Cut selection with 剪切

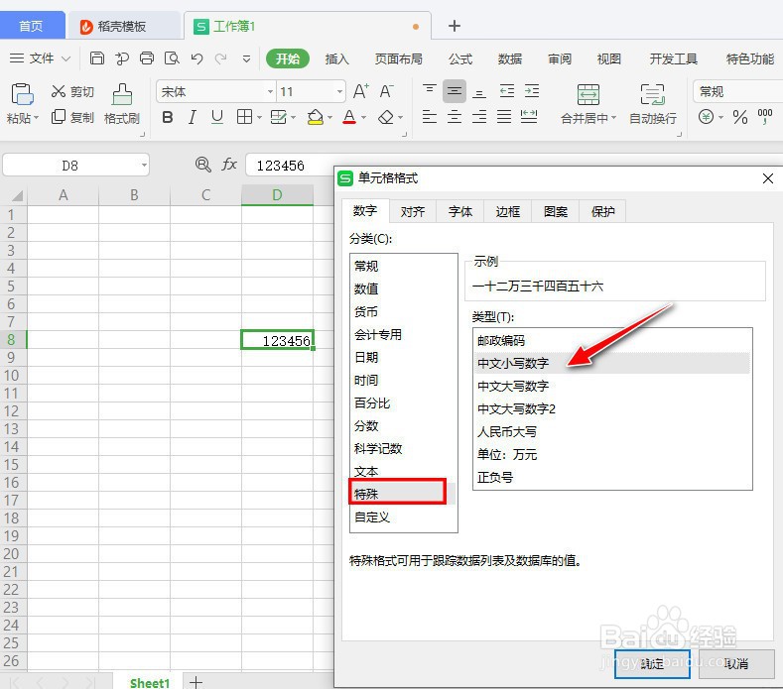click(72, 91)
